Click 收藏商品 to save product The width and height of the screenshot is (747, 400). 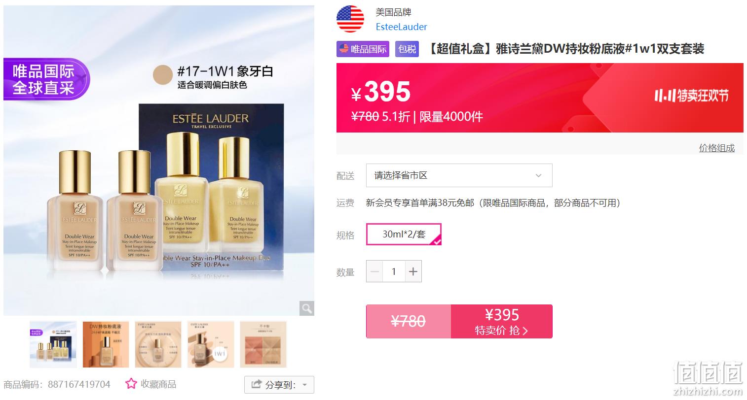(158, 384)
